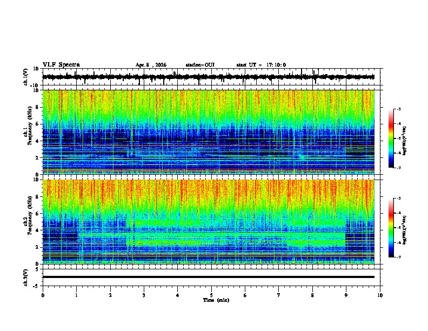Click the "-3" label on ch.1 color bar

tap(398, 109)
